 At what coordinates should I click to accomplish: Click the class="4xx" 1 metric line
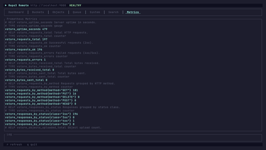click(x=40, y=121)
